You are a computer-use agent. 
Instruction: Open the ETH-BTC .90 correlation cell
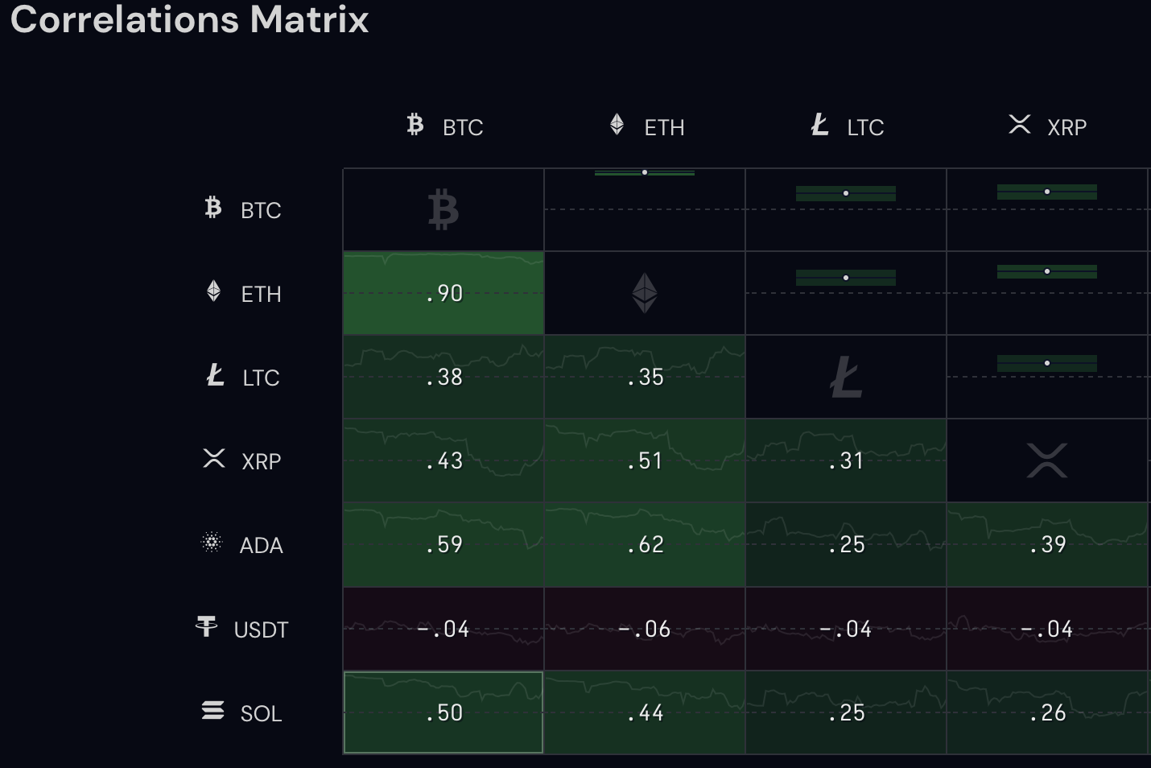point(443,293)
